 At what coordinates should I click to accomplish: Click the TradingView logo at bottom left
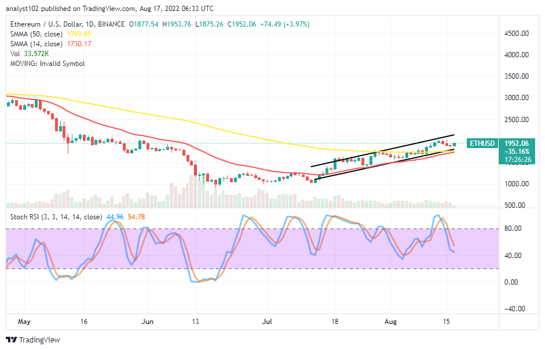click(x=33, y=340)
